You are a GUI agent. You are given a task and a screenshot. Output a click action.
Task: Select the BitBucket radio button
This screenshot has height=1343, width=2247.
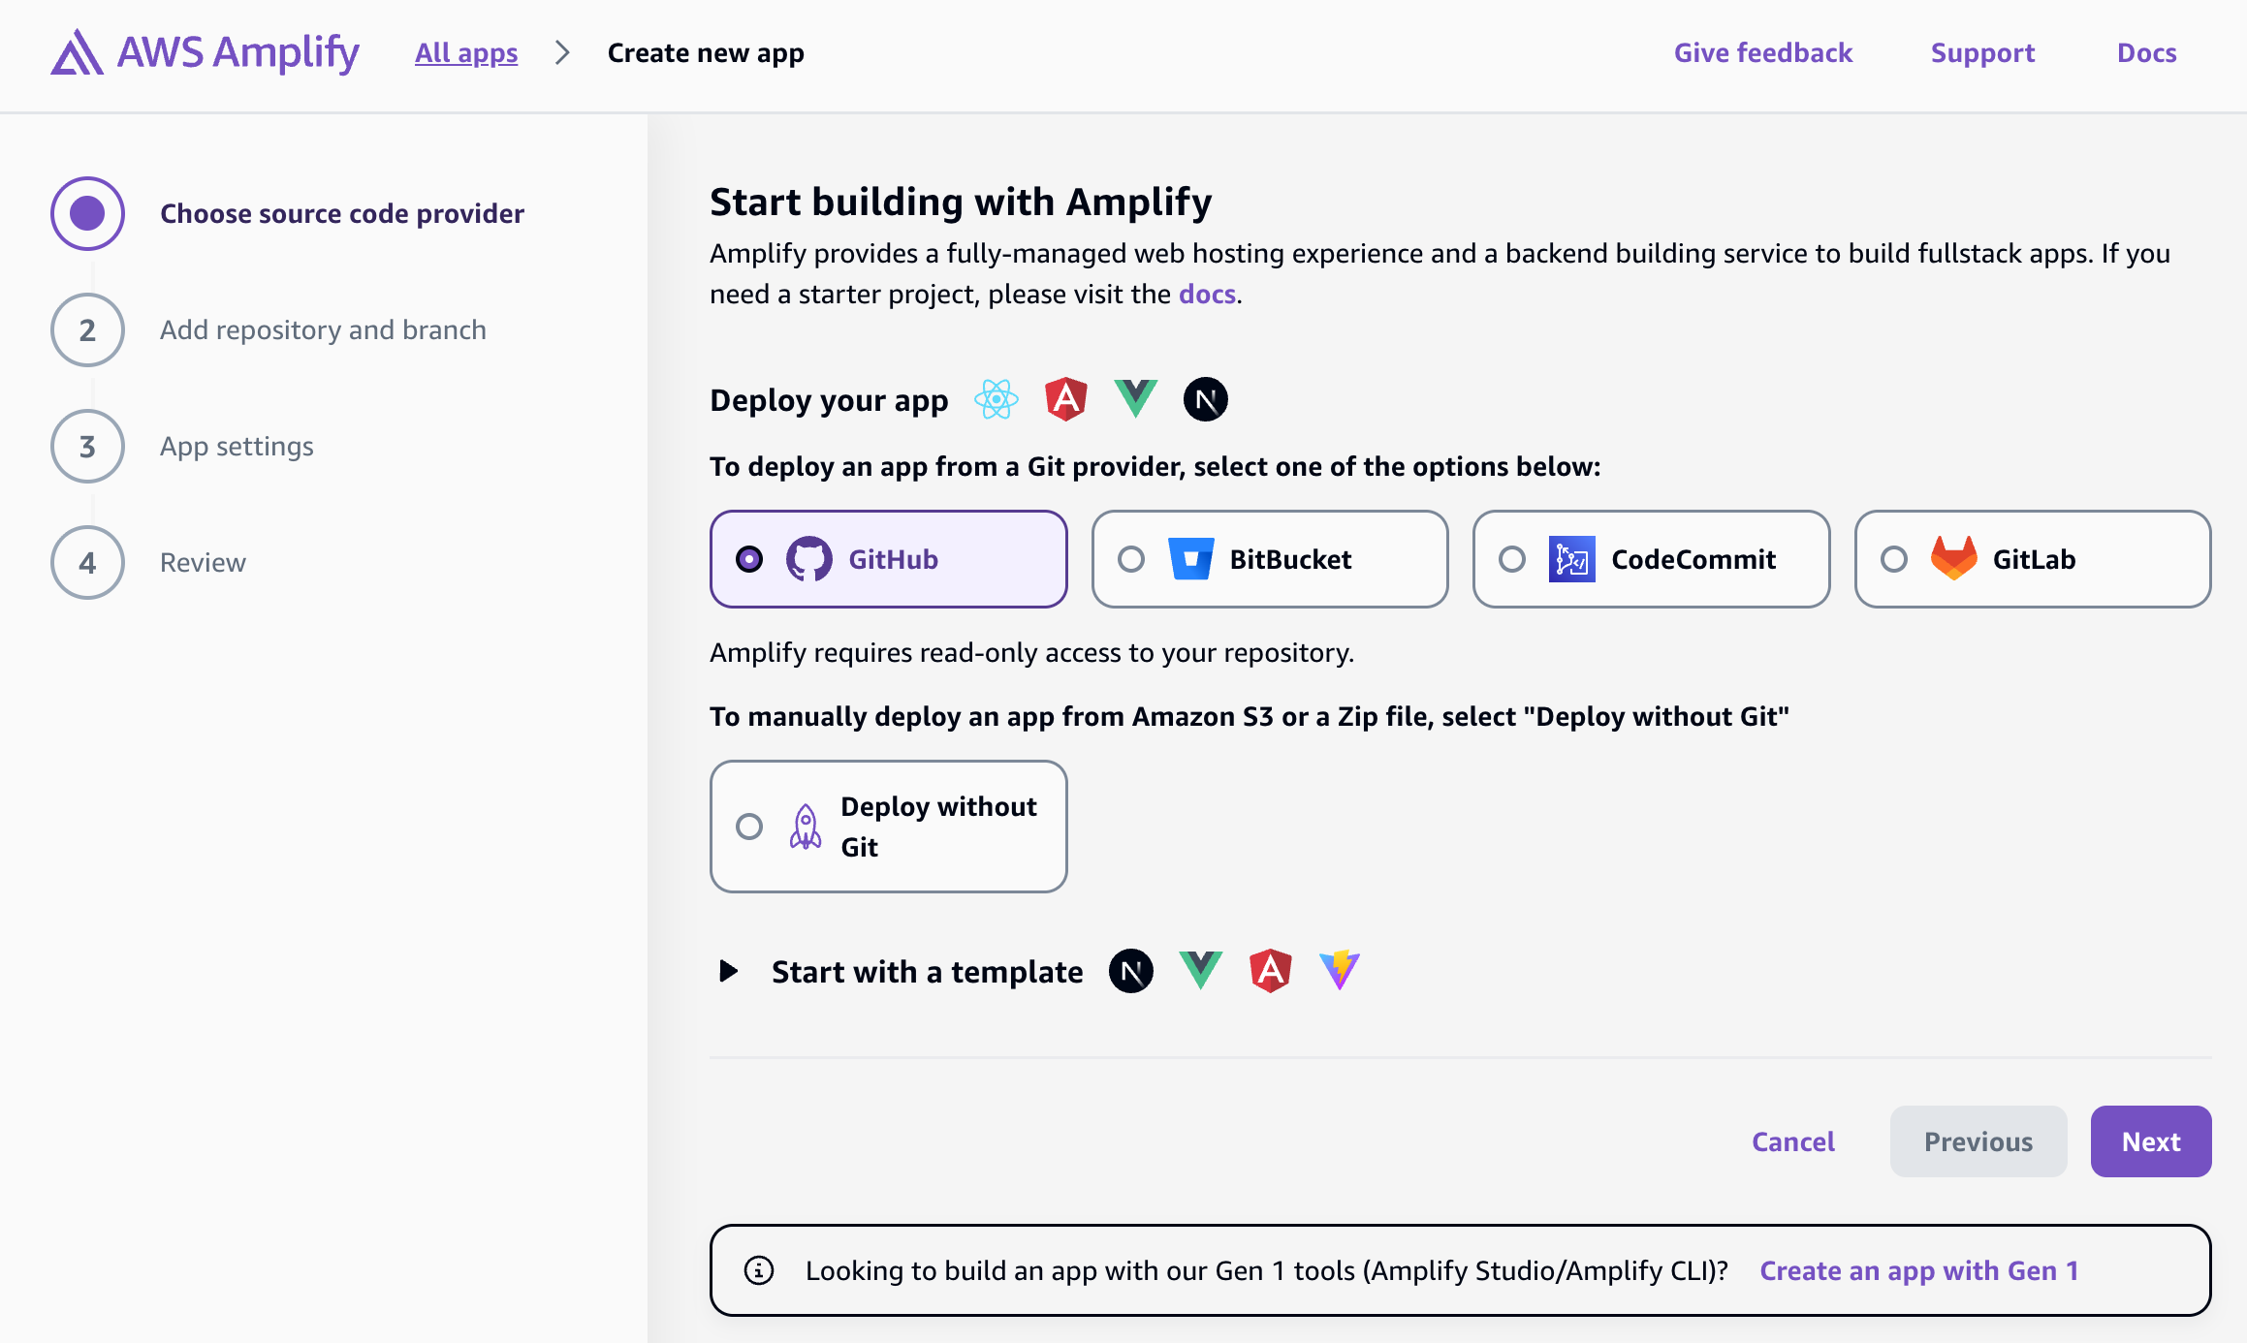pos(1131,559)
